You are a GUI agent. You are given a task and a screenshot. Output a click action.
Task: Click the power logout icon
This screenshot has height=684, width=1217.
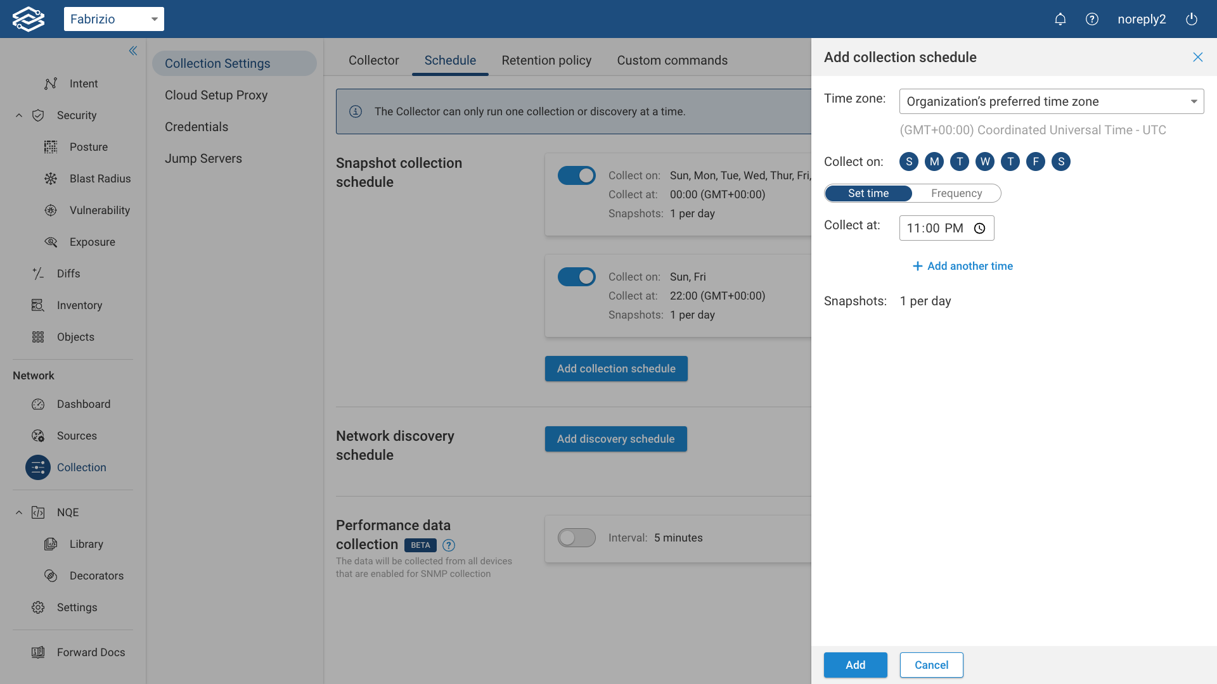coord(1192,19)
